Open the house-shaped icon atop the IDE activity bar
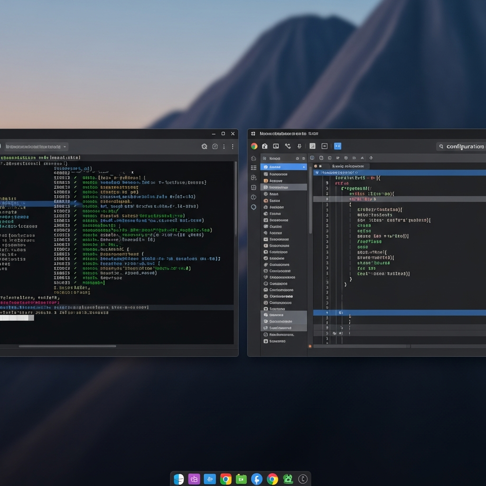The height and width of the screenshot is (486, 486). point(253,159)
